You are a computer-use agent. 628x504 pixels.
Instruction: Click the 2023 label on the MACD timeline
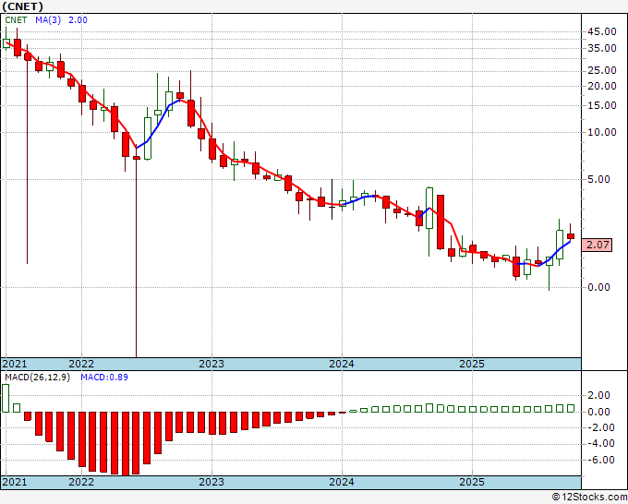211,482
